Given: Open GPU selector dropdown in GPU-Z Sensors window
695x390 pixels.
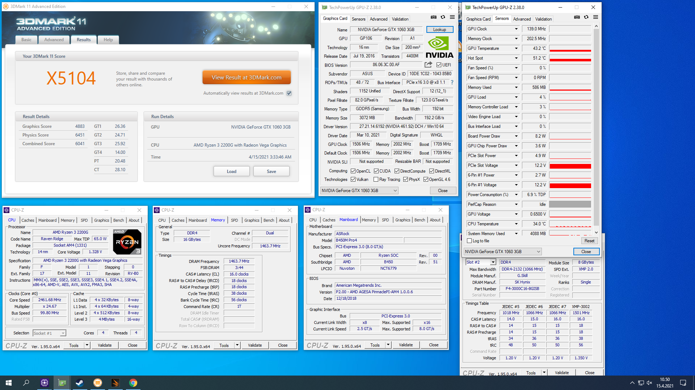Looking at the screenshot, I should (502, 252).
